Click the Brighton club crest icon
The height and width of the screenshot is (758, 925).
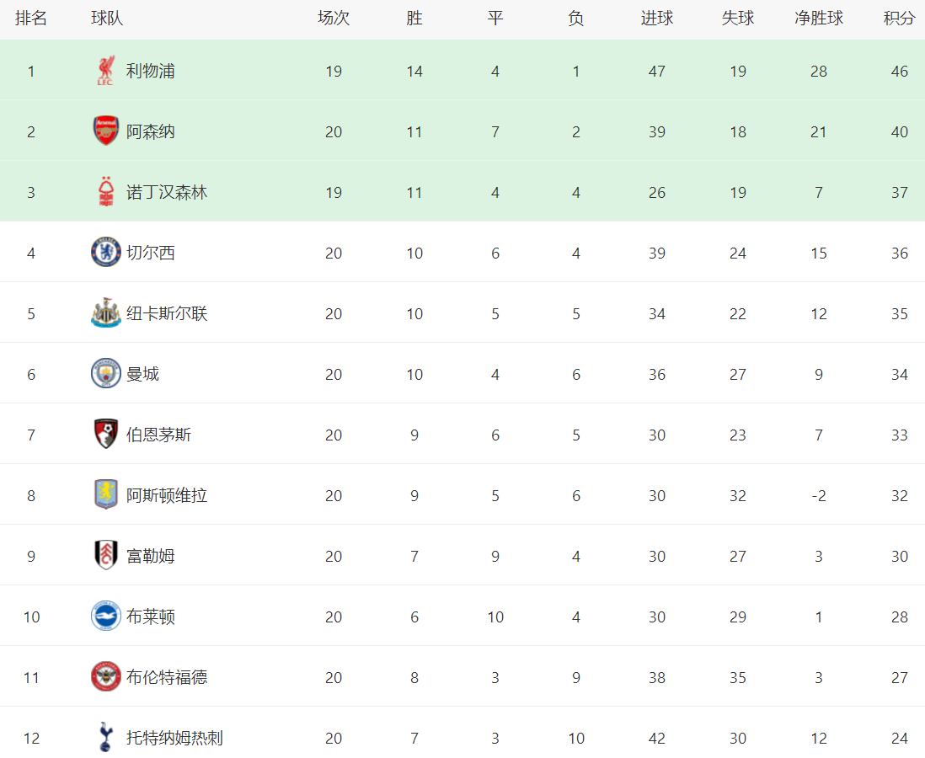coord(106,617)
